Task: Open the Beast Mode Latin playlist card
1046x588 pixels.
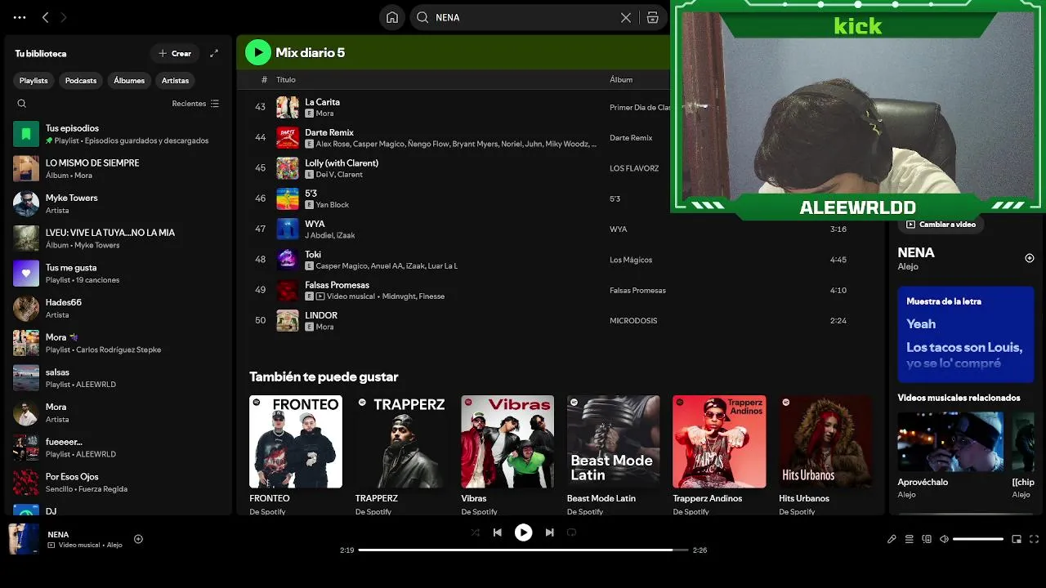Action: [613, 454]
